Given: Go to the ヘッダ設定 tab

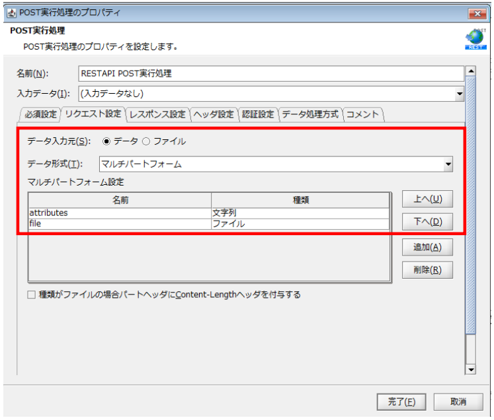Looking at the screenshot, I should [x=214, y=114].
